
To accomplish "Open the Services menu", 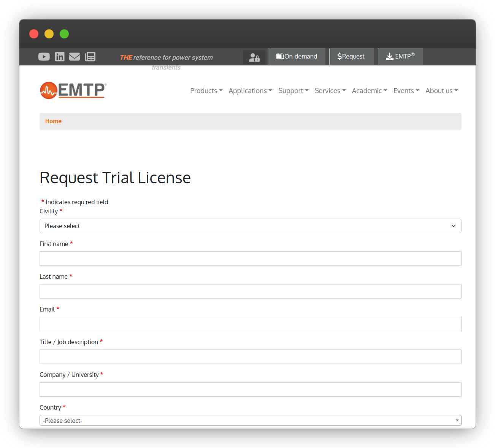I will point(330,91).
